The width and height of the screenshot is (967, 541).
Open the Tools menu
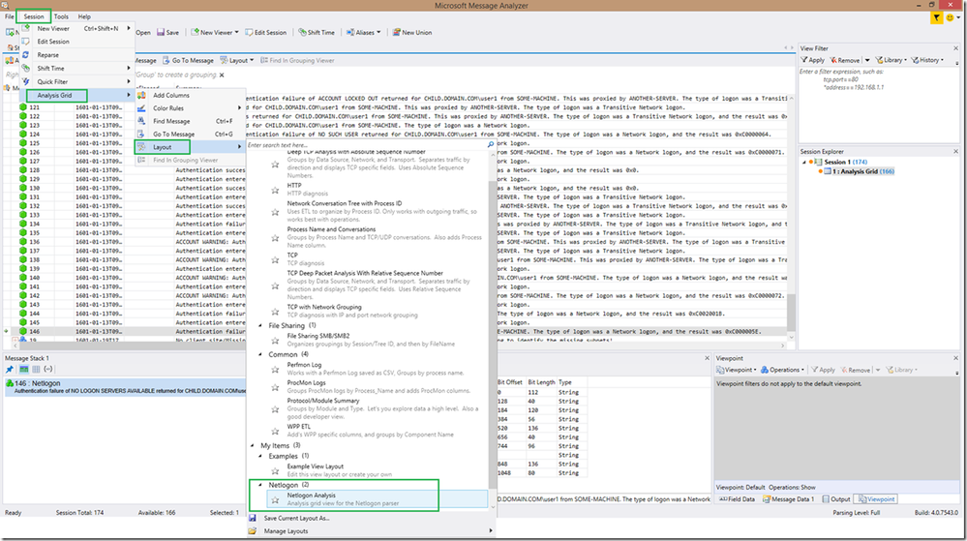click(x=61, y=16)
